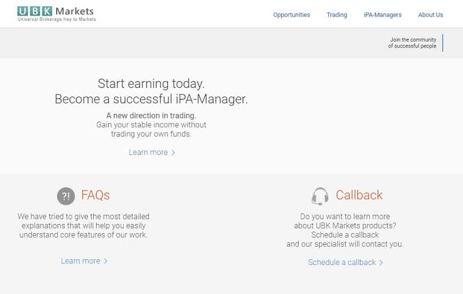Click the FAQs heading
The height and width of the screenshot is (294, 463).
pyautogui.click(x=95, y=195)
